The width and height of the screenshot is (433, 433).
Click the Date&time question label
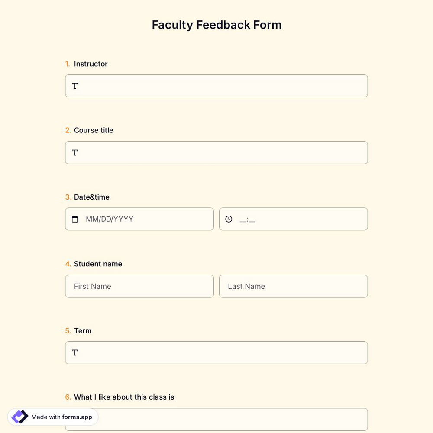tap(92, 197)
